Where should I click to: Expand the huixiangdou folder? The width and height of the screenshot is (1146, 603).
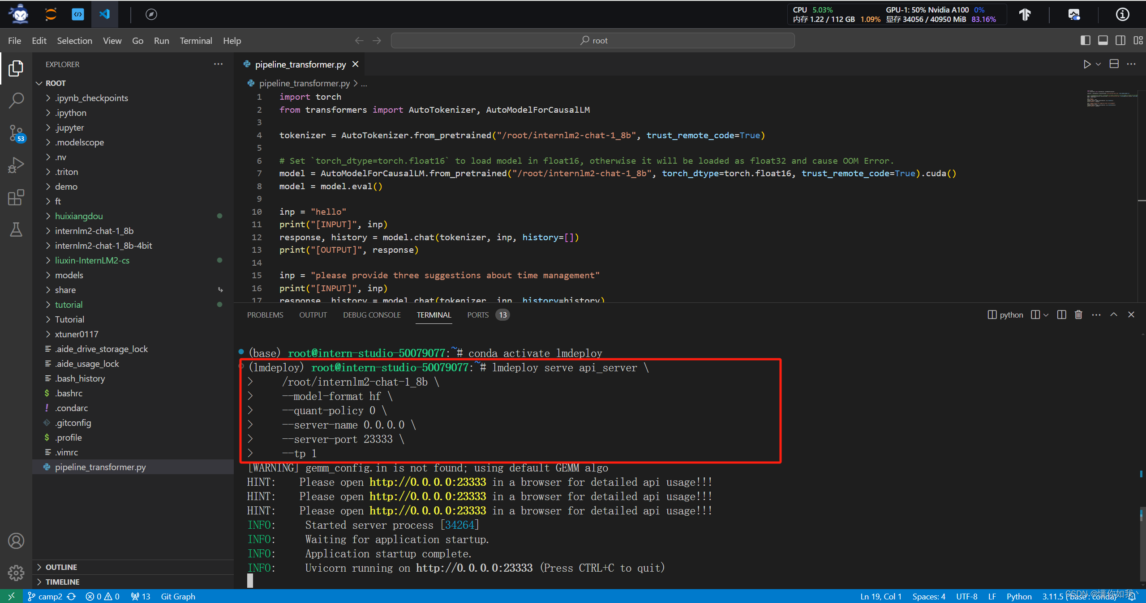133,216
